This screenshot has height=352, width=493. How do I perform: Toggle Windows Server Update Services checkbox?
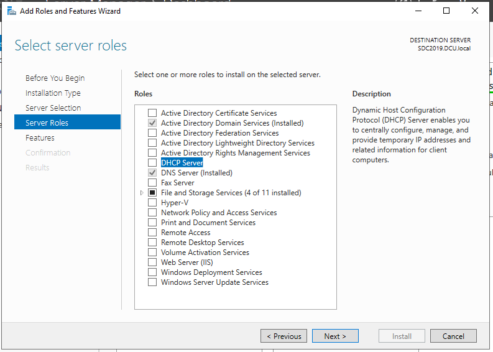tap(152, 282)
